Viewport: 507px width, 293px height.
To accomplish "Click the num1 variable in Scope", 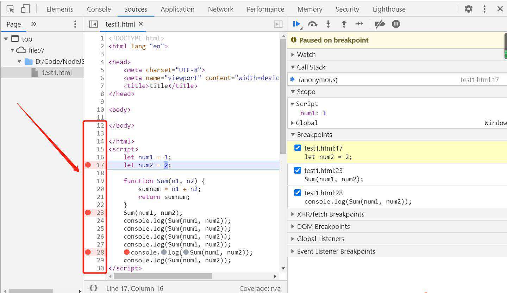I will tap(308, 113).
